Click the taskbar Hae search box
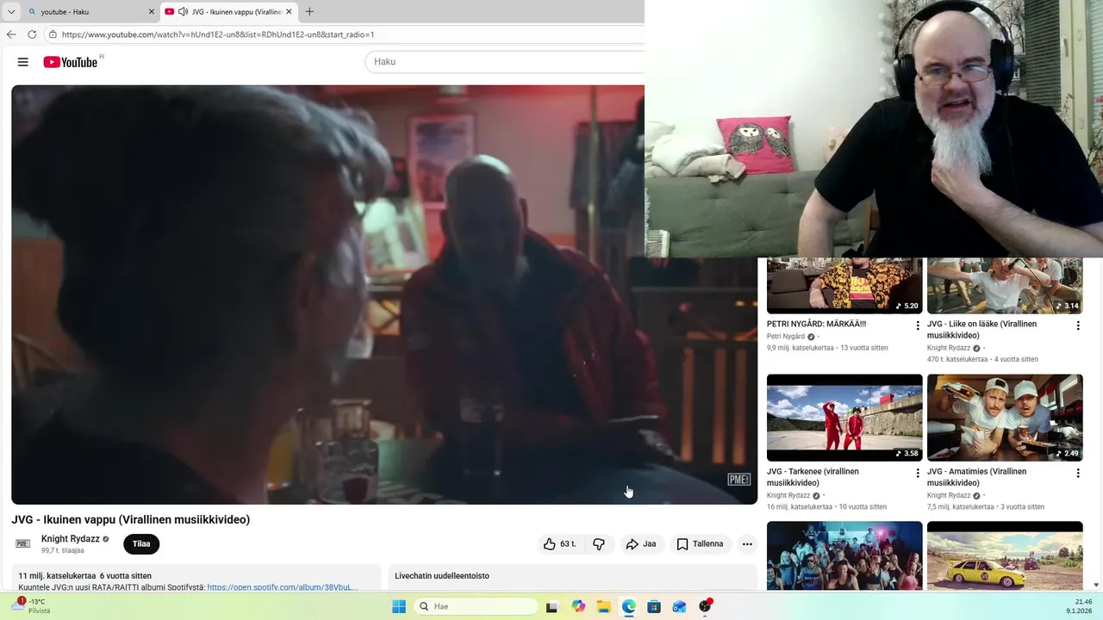The image size is (1103, 620). (476, 606)
